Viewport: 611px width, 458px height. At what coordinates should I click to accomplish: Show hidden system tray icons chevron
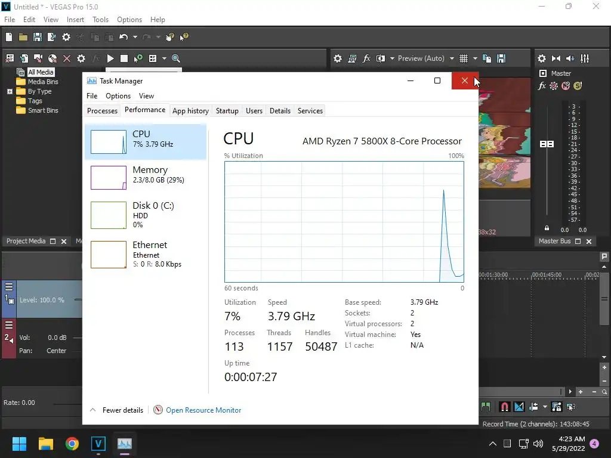tap(492, 444)
